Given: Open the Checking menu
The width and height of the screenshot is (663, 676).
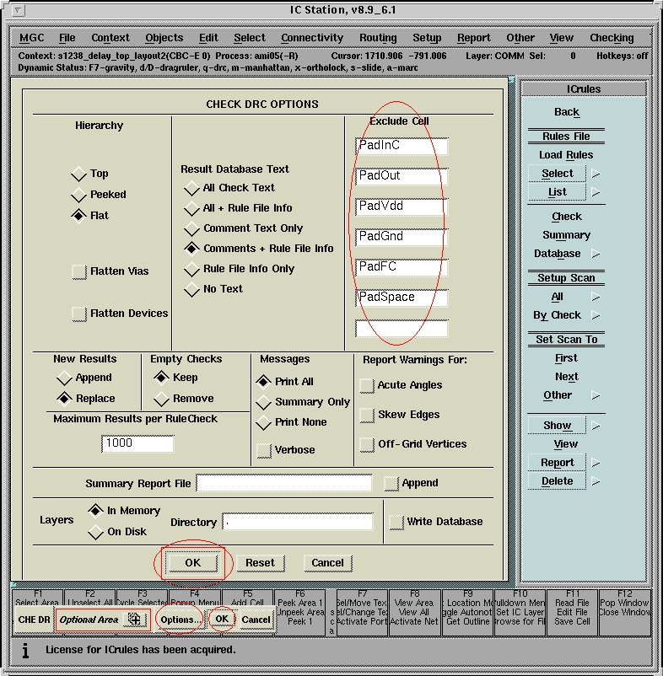Looking at the screenshot, I should pos(612,38).
